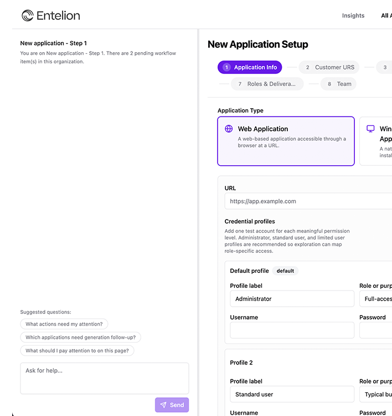Click the monitor icon on Windows application card
This screenshot has width=392, height=416.
pos(370,129)
